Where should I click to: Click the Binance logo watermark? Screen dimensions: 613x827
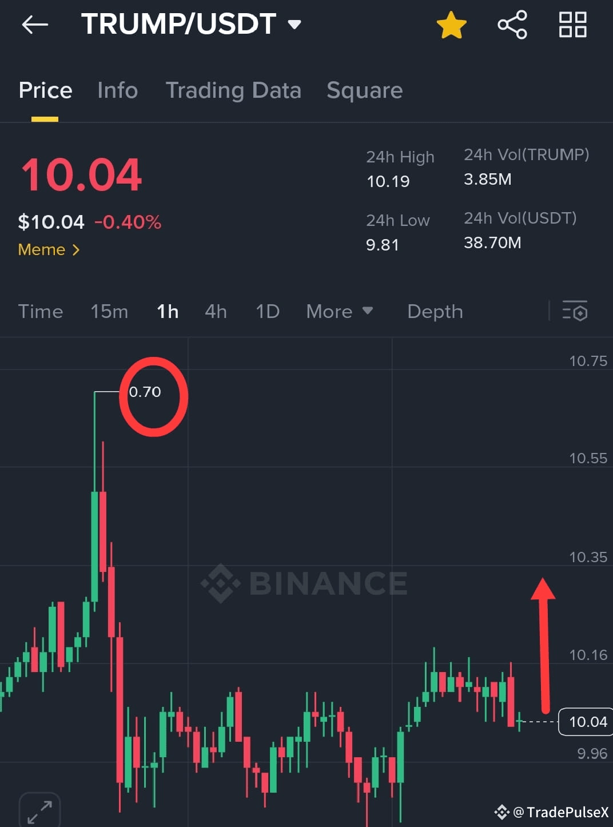tap(221, 583)
